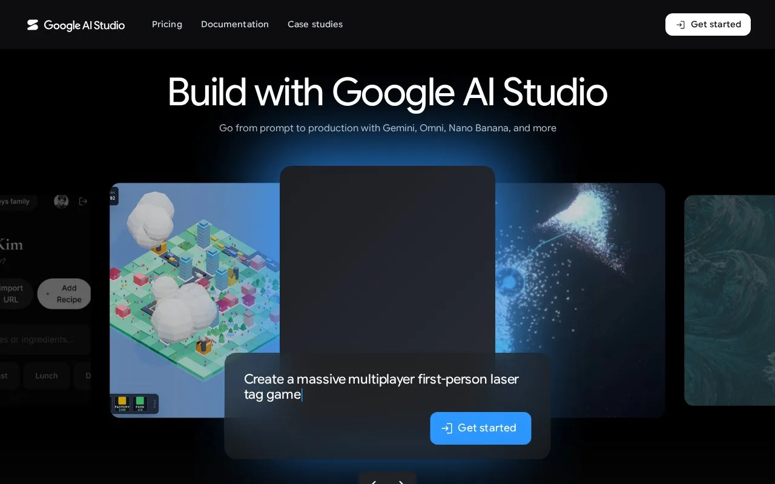Click the Add Recipe button in recipe preview
The image size is (775, 484).
coord(64,294)
